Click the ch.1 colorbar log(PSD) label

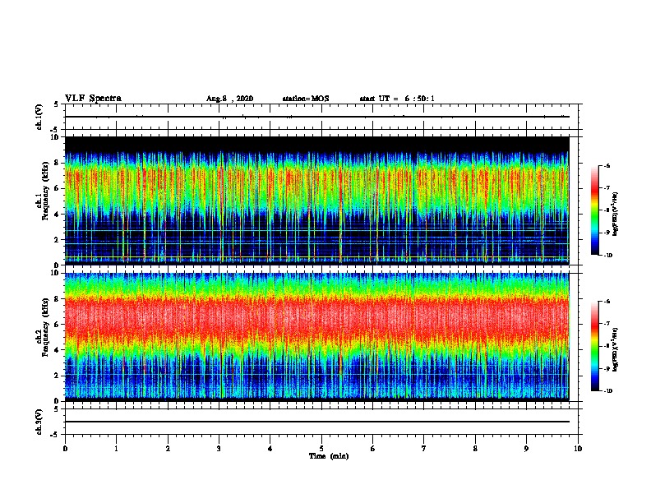coord(616,215)
